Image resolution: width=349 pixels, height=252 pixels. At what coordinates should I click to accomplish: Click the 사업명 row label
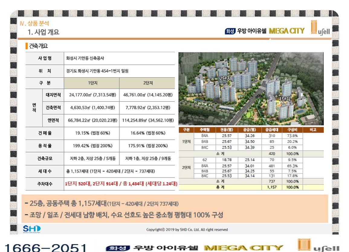click(45, 58)
